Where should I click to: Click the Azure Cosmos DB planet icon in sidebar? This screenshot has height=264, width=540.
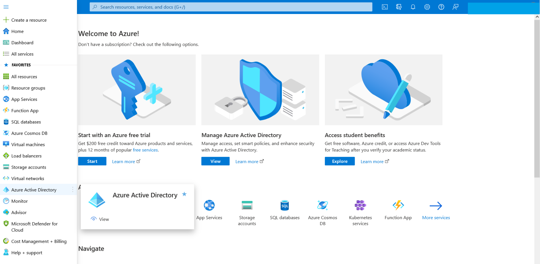(6, 133)
